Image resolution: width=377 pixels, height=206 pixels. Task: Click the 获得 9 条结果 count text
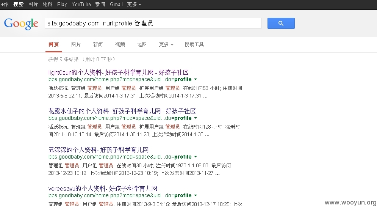pyautogui.click(x=64, y=59)
